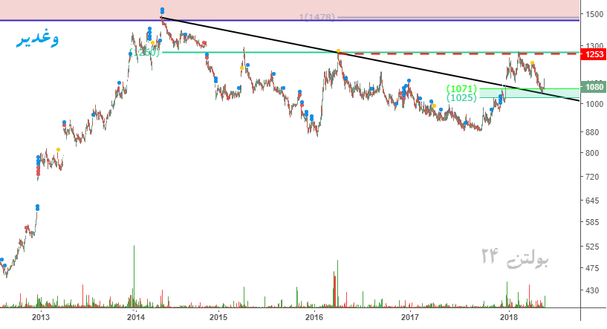This screenshot has width=607, height=329.
Task: Click the green 1080 current price label
Action: (594, 87)
